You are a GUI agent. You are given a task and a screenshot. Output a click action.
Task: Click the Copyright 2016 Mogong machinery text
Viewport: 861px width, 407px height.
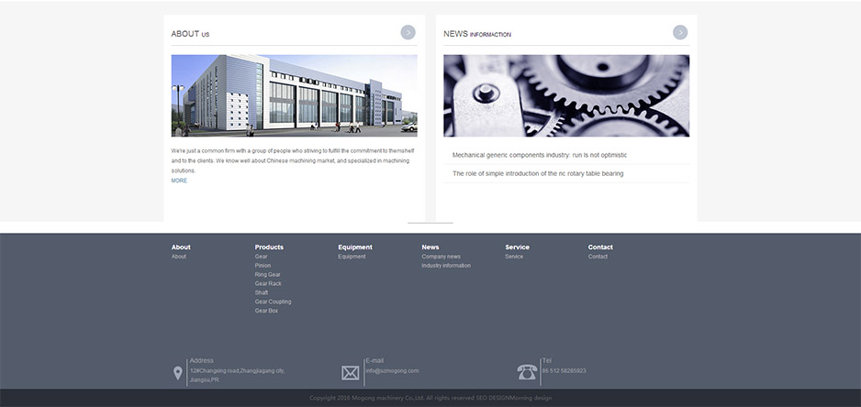tap(367, 398)
